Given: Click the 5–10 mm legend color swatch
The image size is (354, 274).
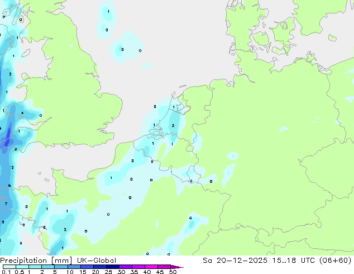Looking at the screenshot, I should point(61,267).
